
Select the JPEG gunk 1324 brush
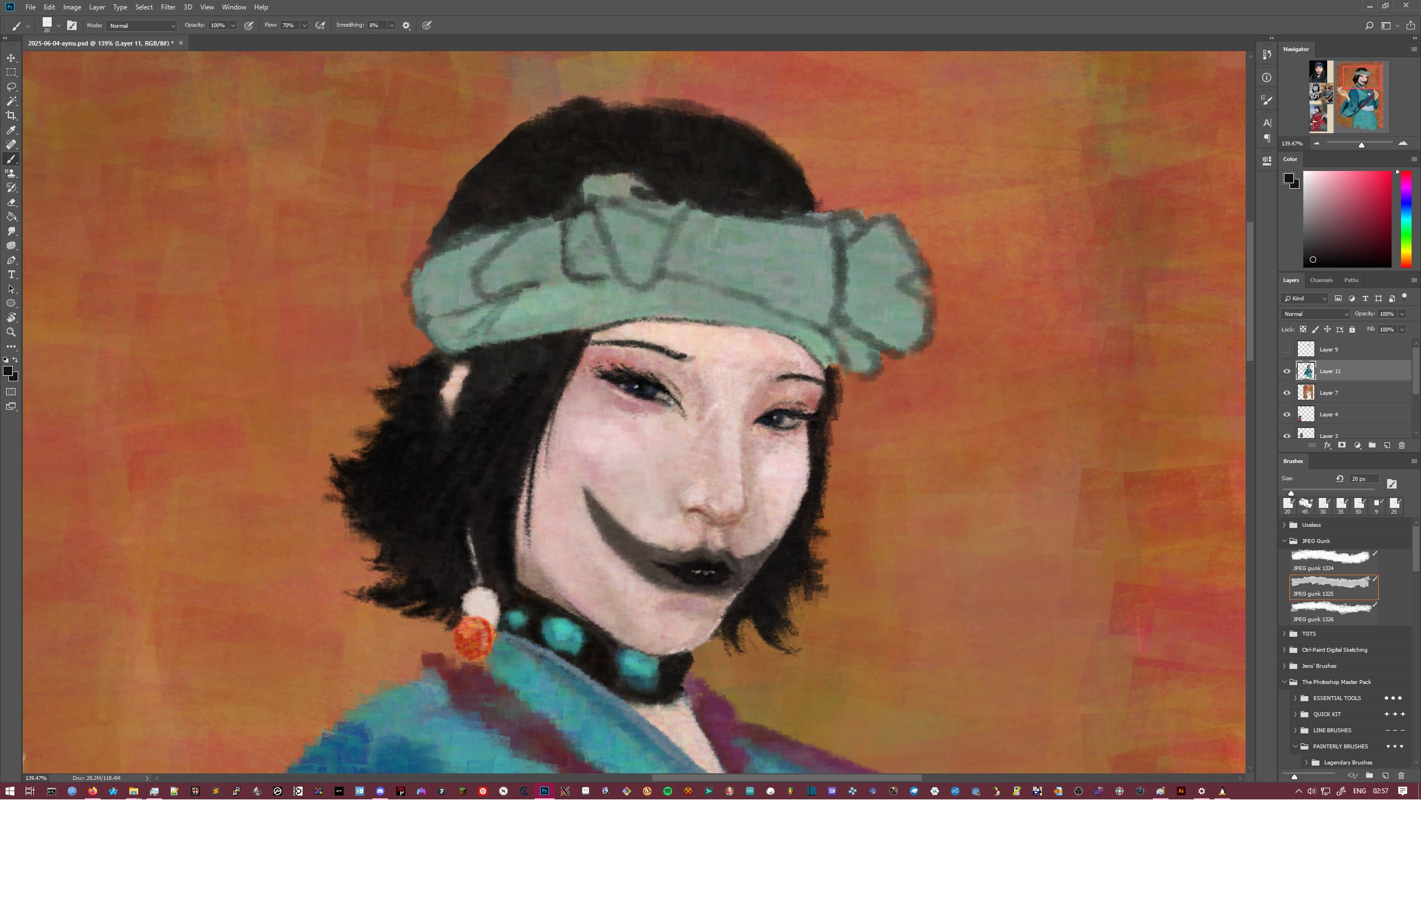(1334, 560)
